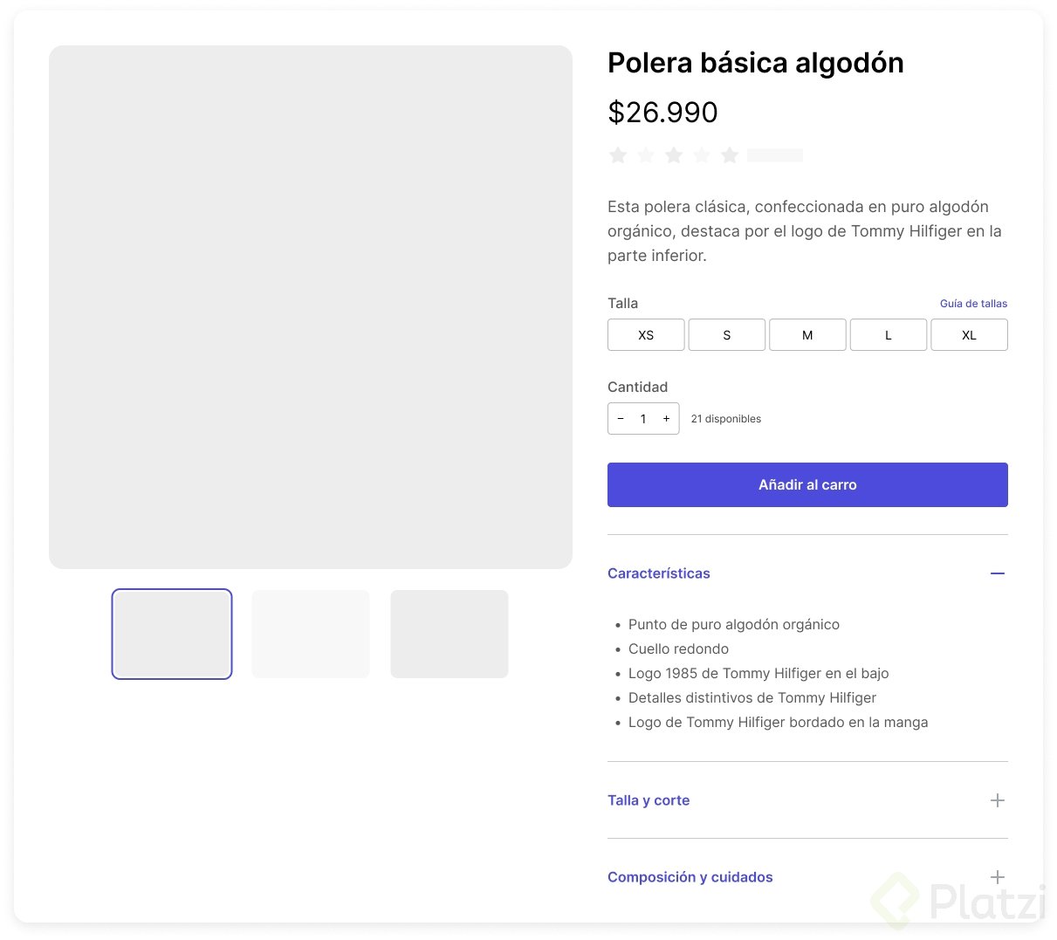The image size is (1057, 940).
Task: Increase quantity with the plus button
Action: (666, 419)
